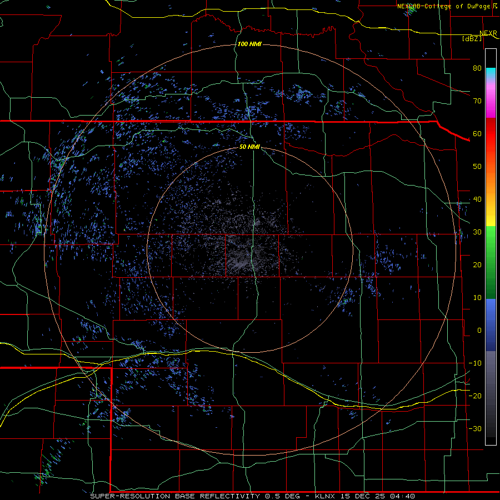Click the red band of the reflectivity color bar
The image size is (500, 500).
tap(491, 134)
